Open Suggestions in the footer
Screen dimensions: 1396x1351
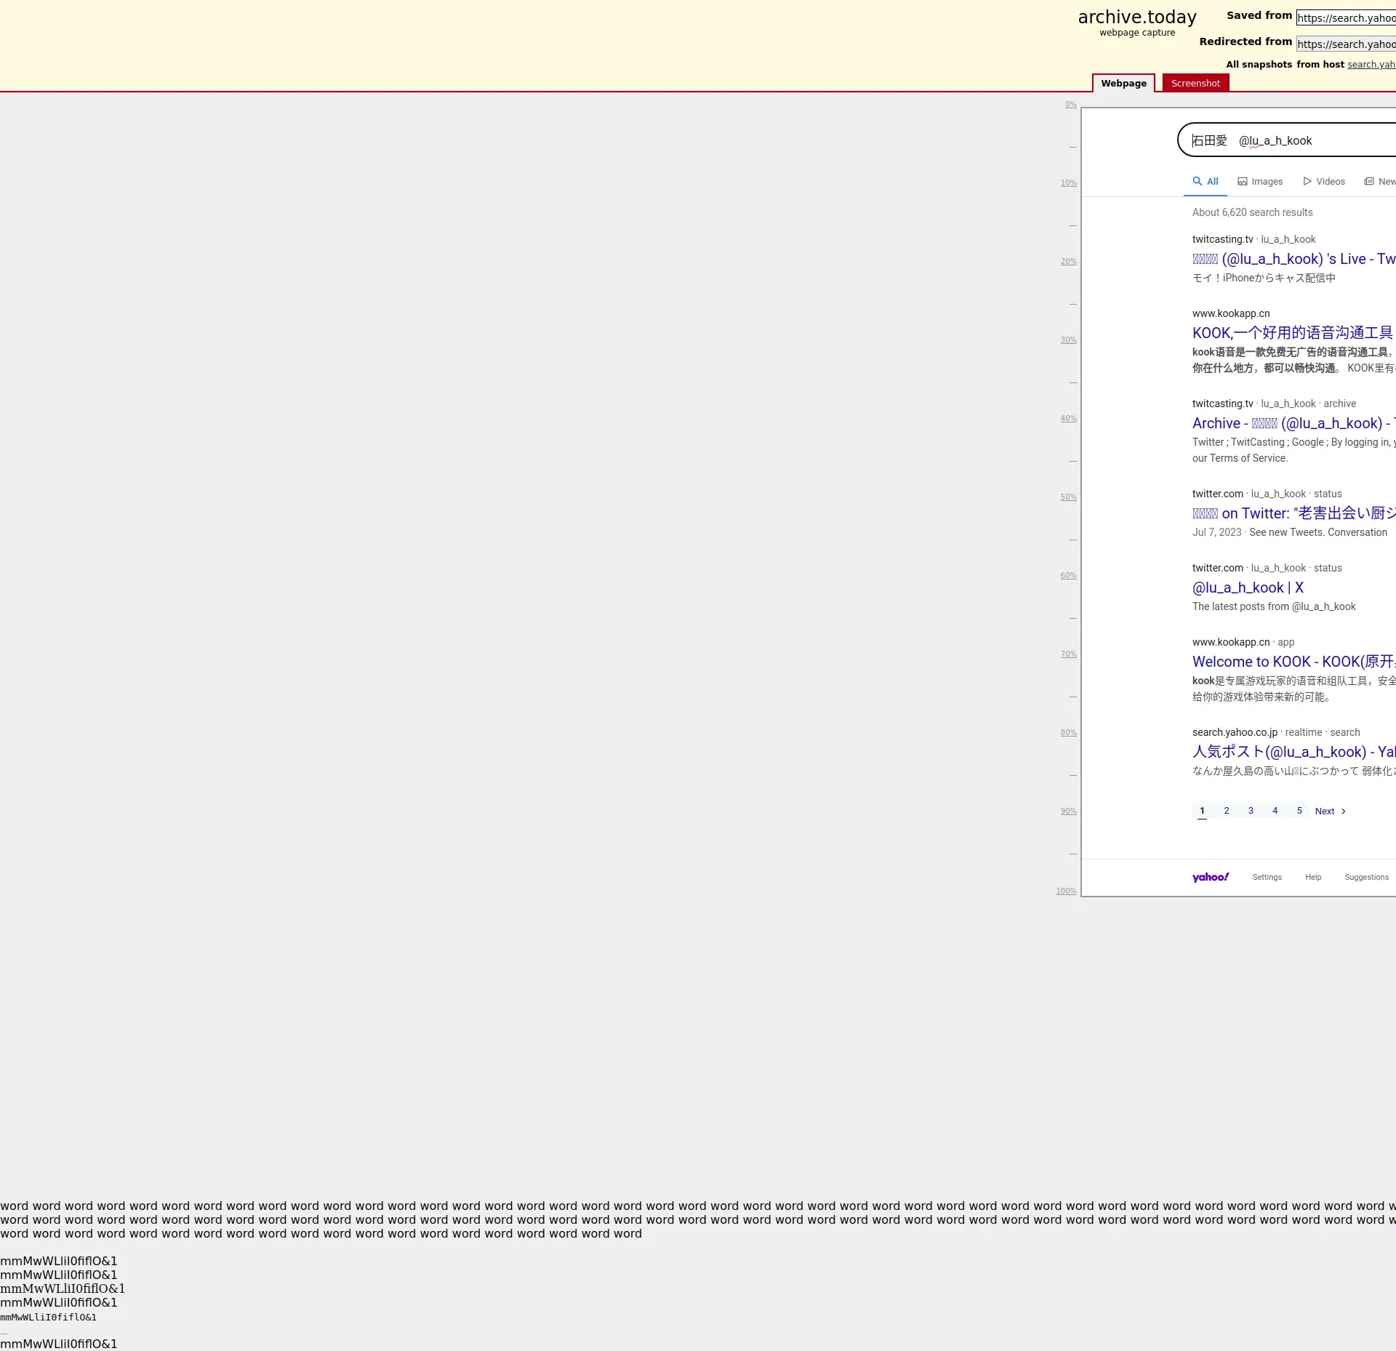1366,878
